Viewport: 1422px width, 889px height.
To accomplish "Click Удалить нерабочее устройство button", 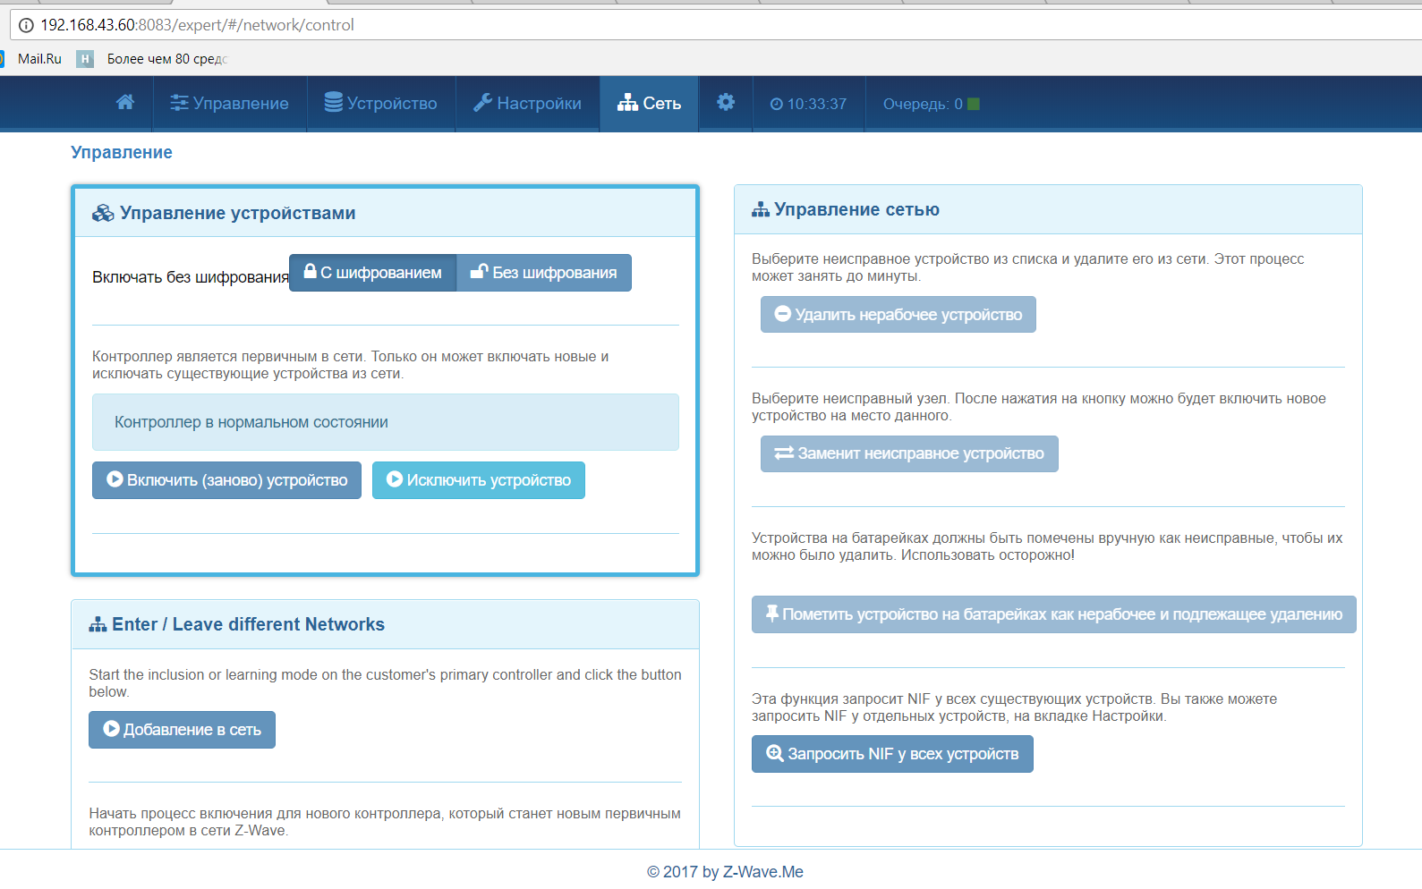I will coord(898,315).
